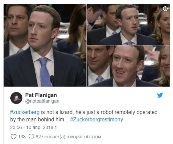Screen dimensions: 173x144
Task: Open the Pat Flanigan display name
Action: coord(41,95)
